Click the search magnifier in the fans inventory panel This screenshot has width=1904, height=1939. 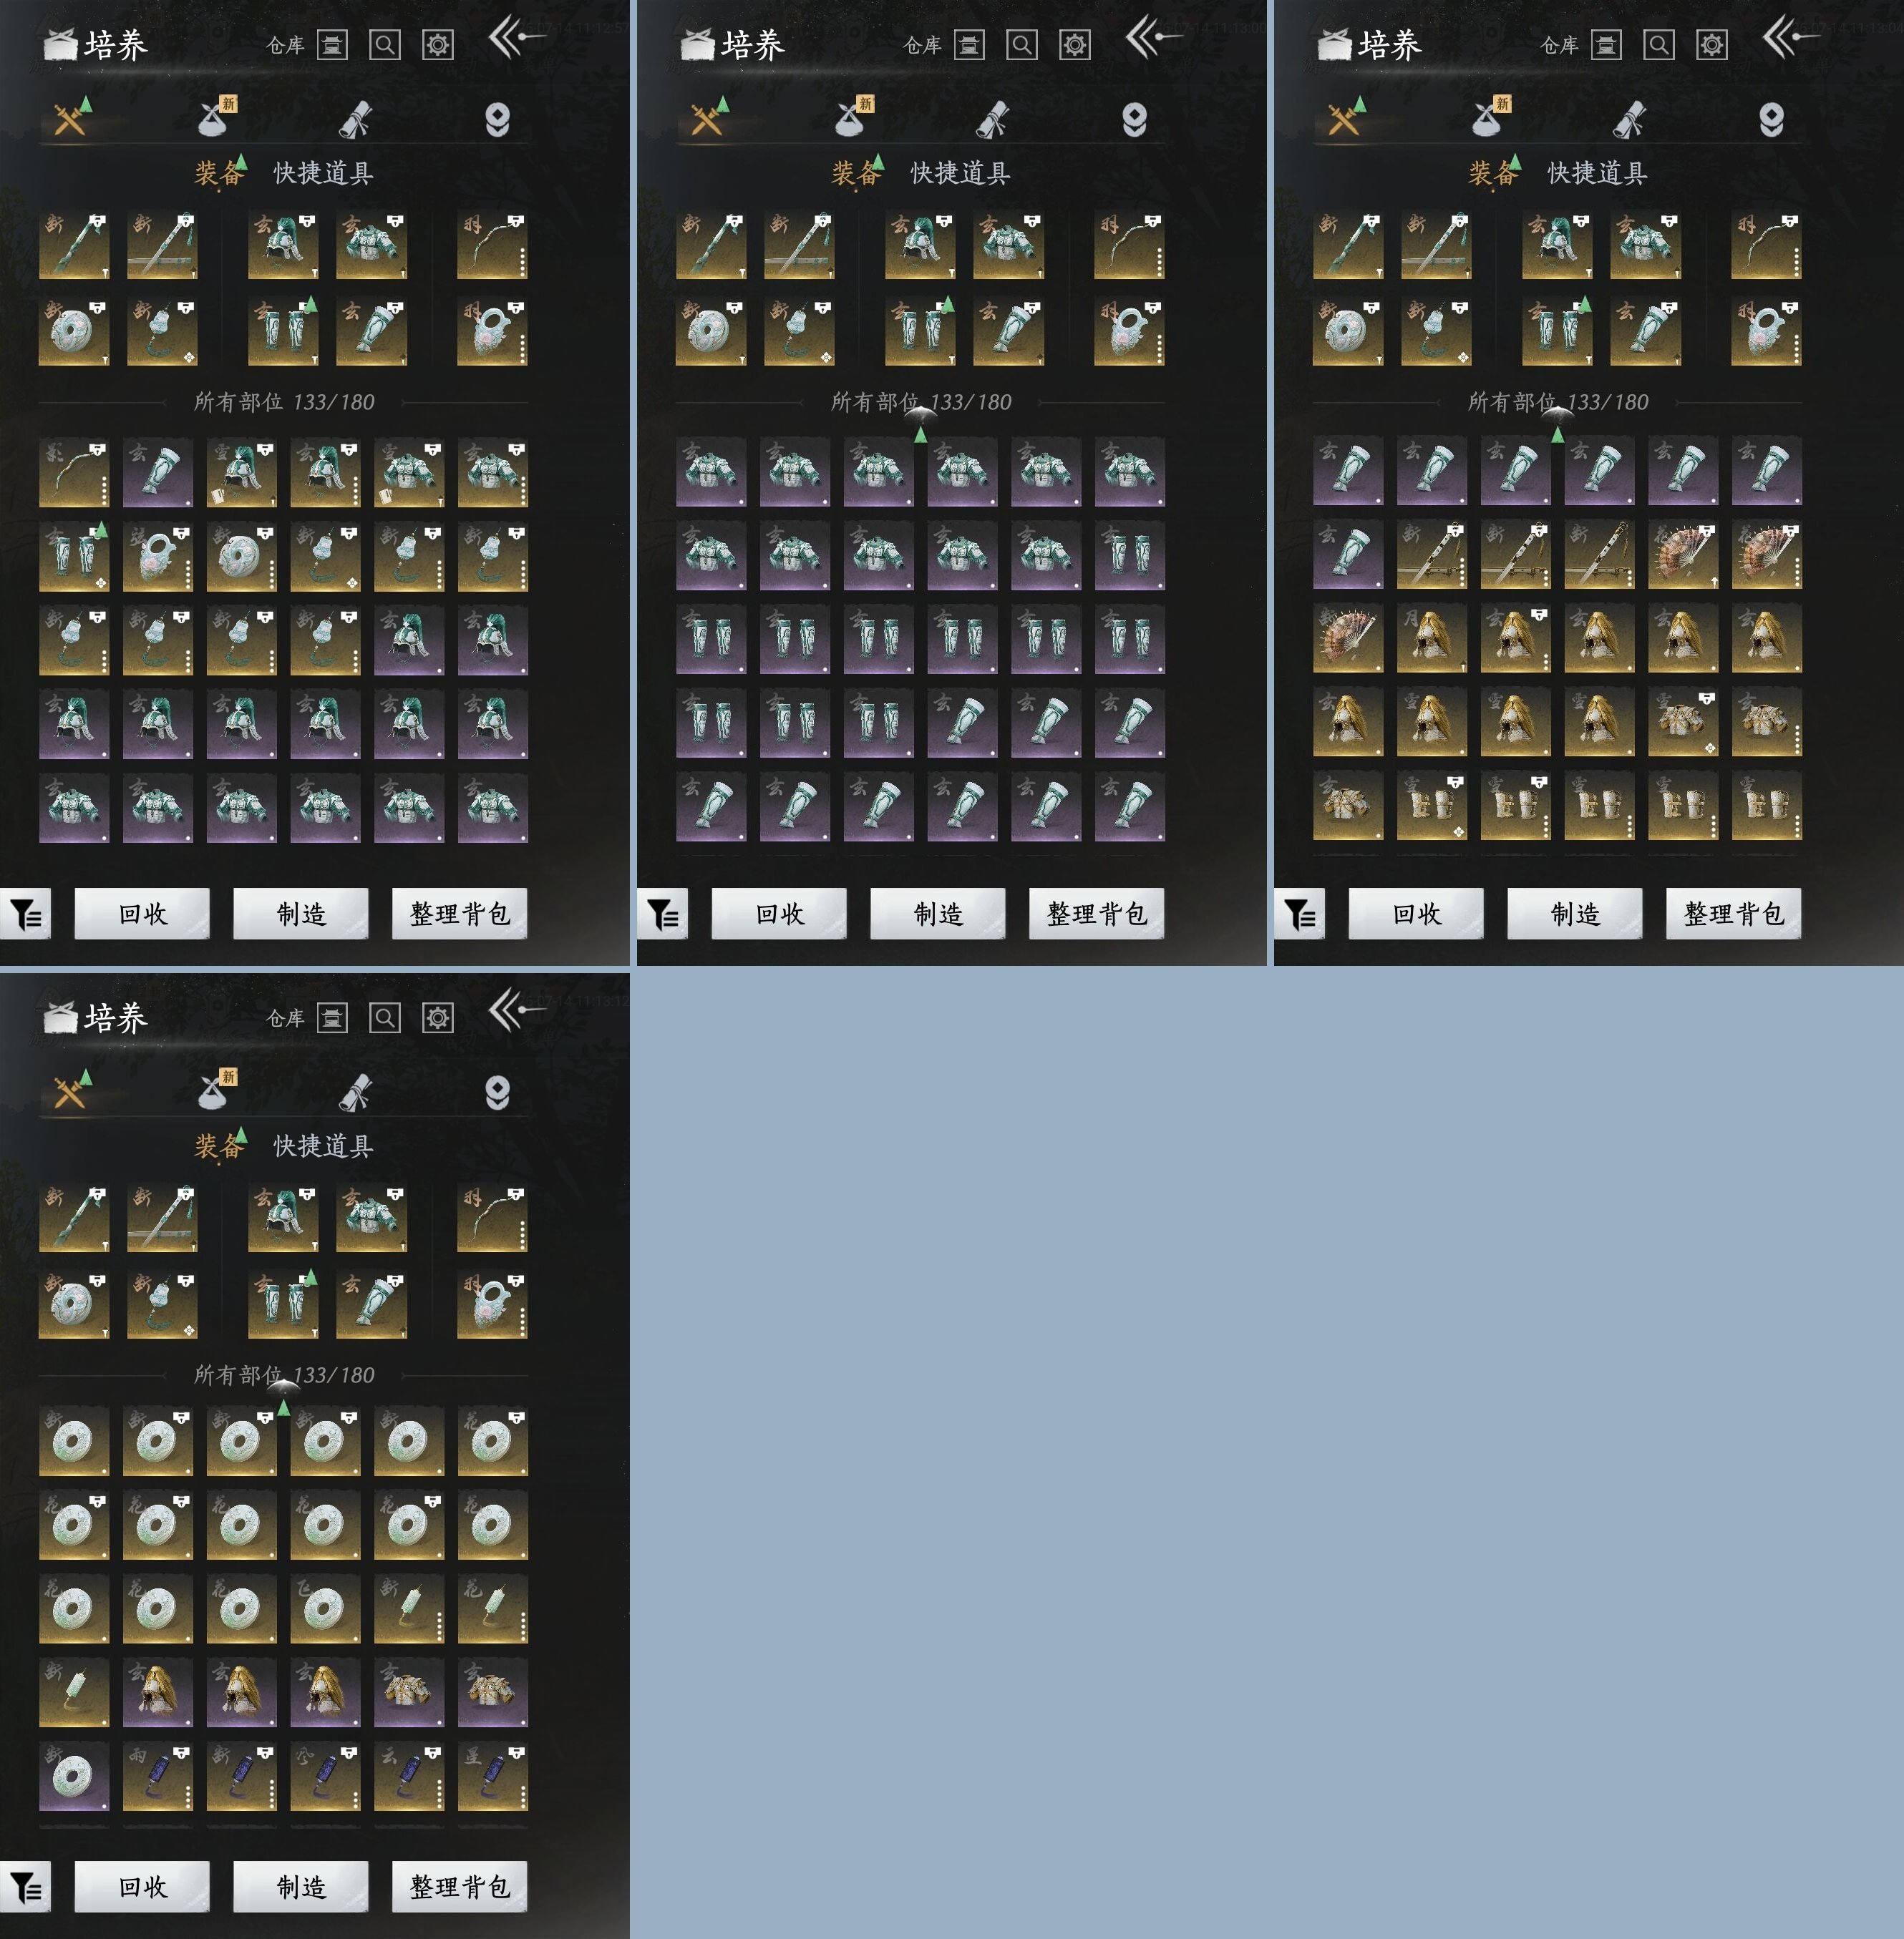[1658, 44]
